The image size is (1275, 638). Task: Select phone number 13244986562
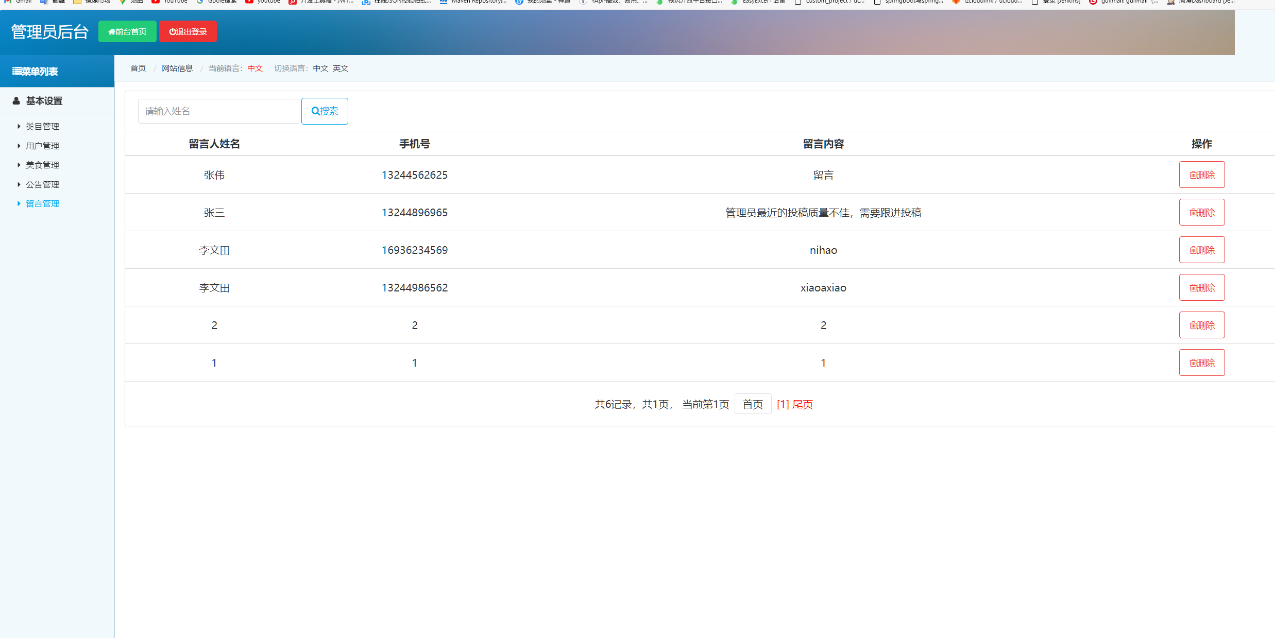click(415, 288)
